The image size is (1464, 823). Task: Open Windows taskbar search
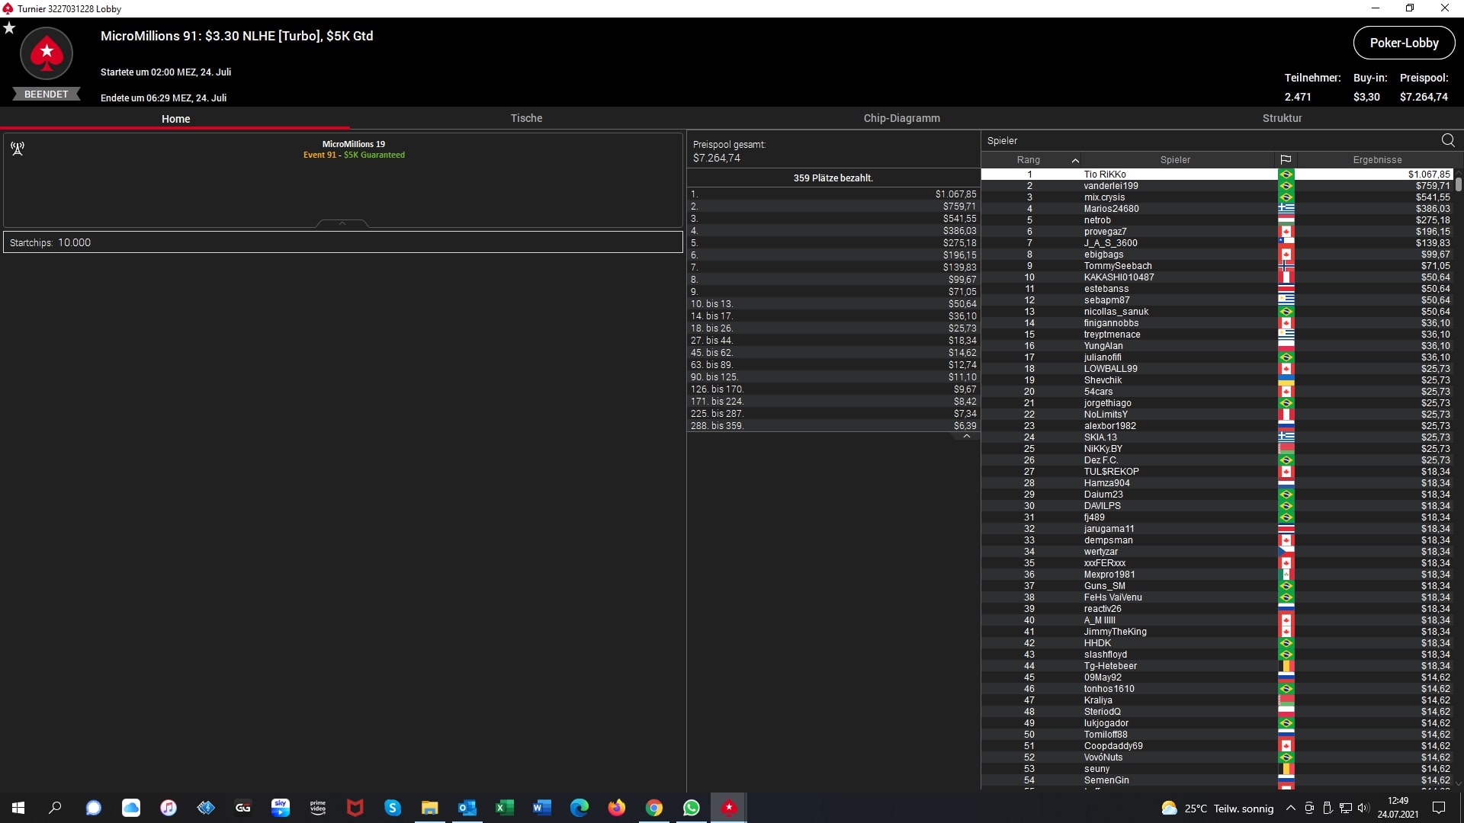tap(55, 808)
